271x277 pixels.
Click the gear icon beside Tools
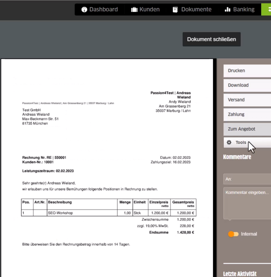click(229, 143)
